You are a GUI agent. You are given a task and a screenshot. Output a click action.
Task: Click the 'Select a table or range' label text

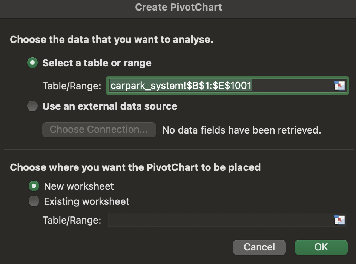click(x=97, y=63)
